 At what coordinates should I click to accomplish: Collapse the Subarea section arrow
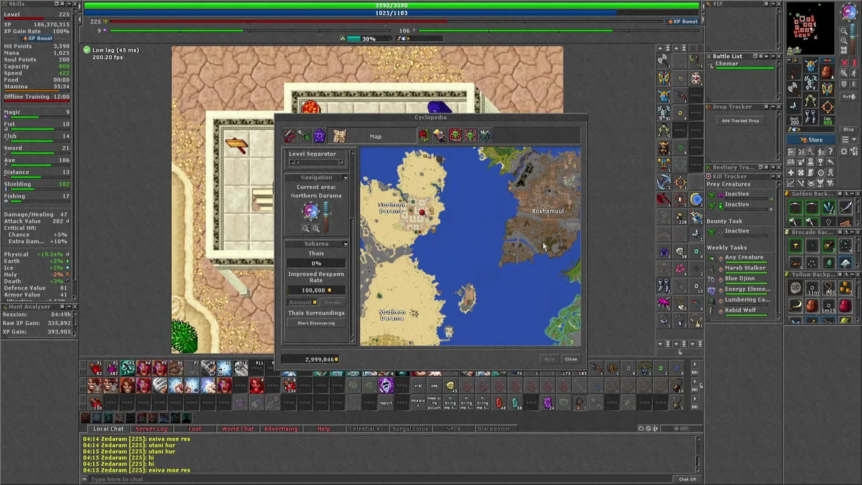coord(345,244)
